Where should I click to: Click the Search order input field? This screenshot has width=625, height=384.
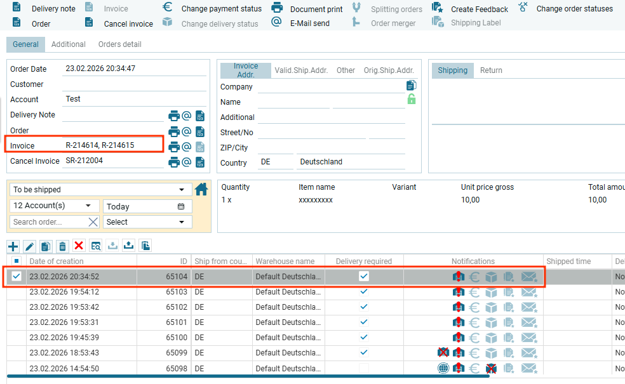(x=49, y=222)
